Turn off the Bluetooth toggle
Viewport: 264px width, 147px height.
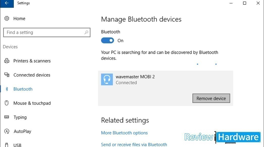point(107,40)
